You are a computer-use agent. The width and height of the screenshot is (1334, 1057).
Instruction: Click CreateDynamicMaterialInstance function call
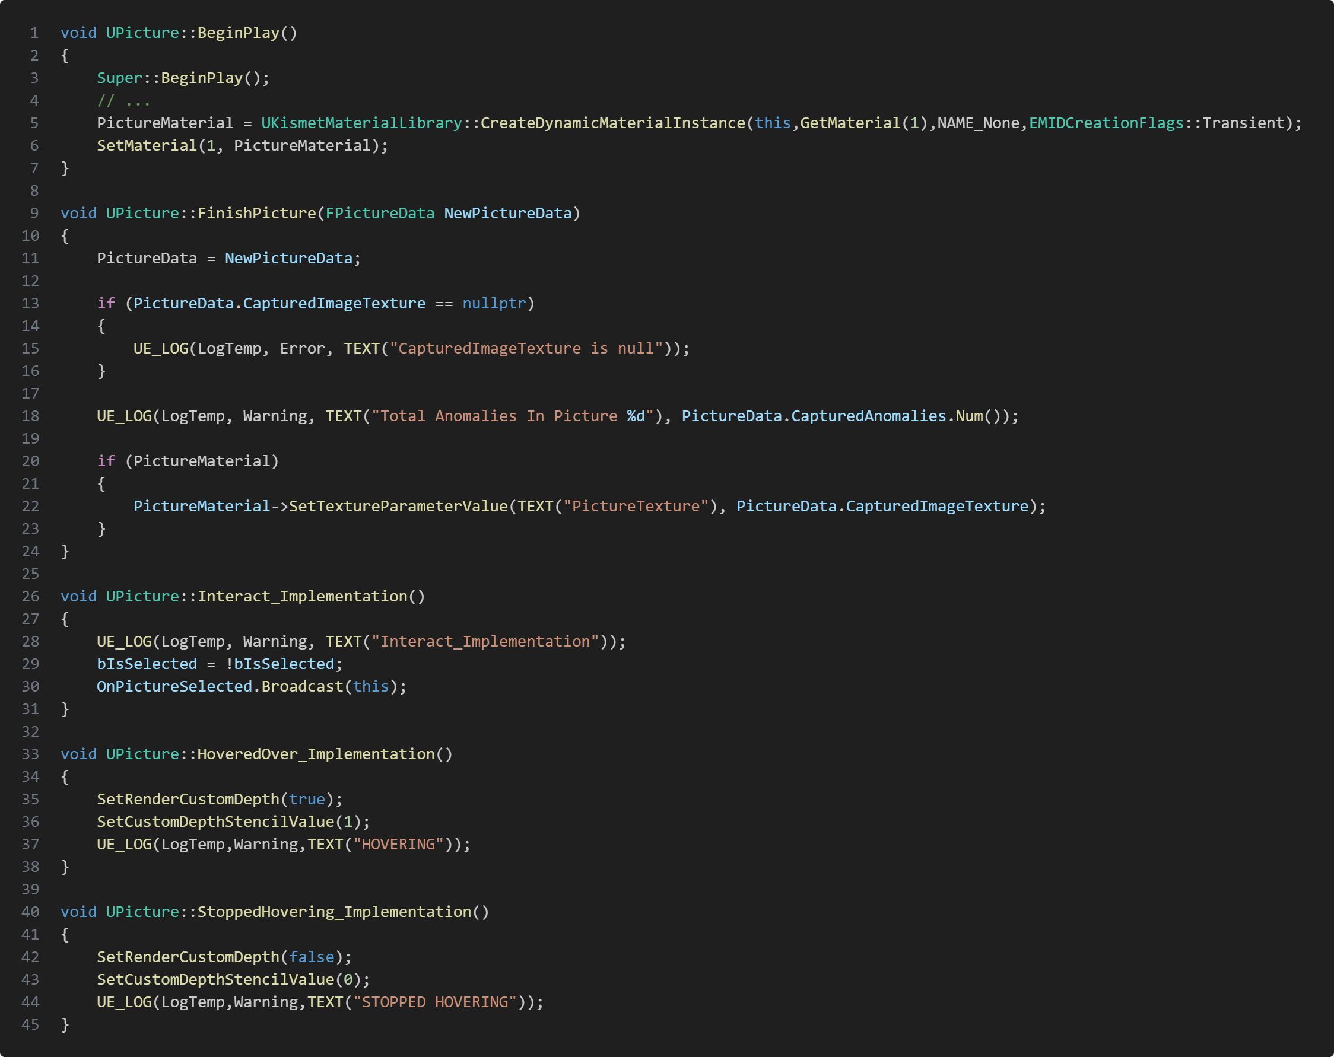pos(612,123)
